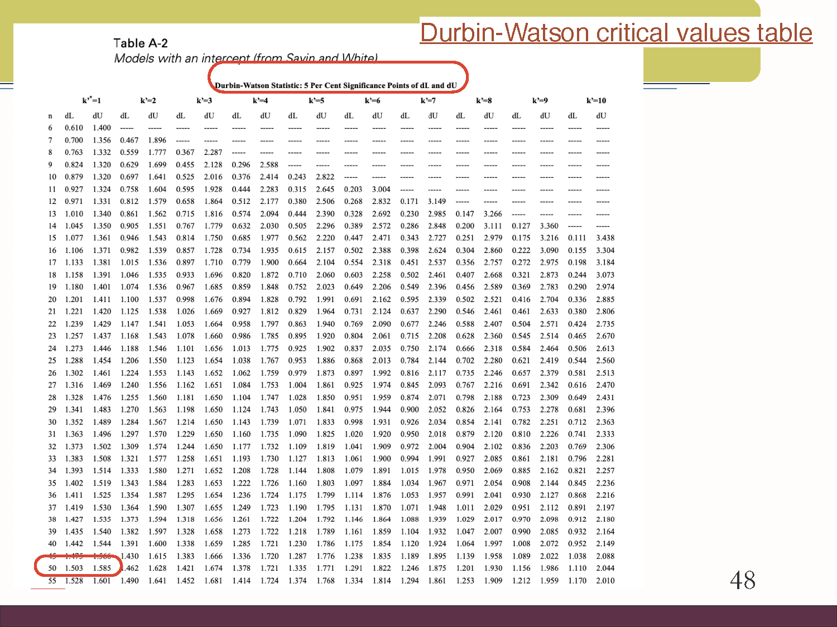Viewport: 837px width, 627px height.
Task: Select the circled 5 Per Cent Significance caption
Action: click(x=336, y=85)
